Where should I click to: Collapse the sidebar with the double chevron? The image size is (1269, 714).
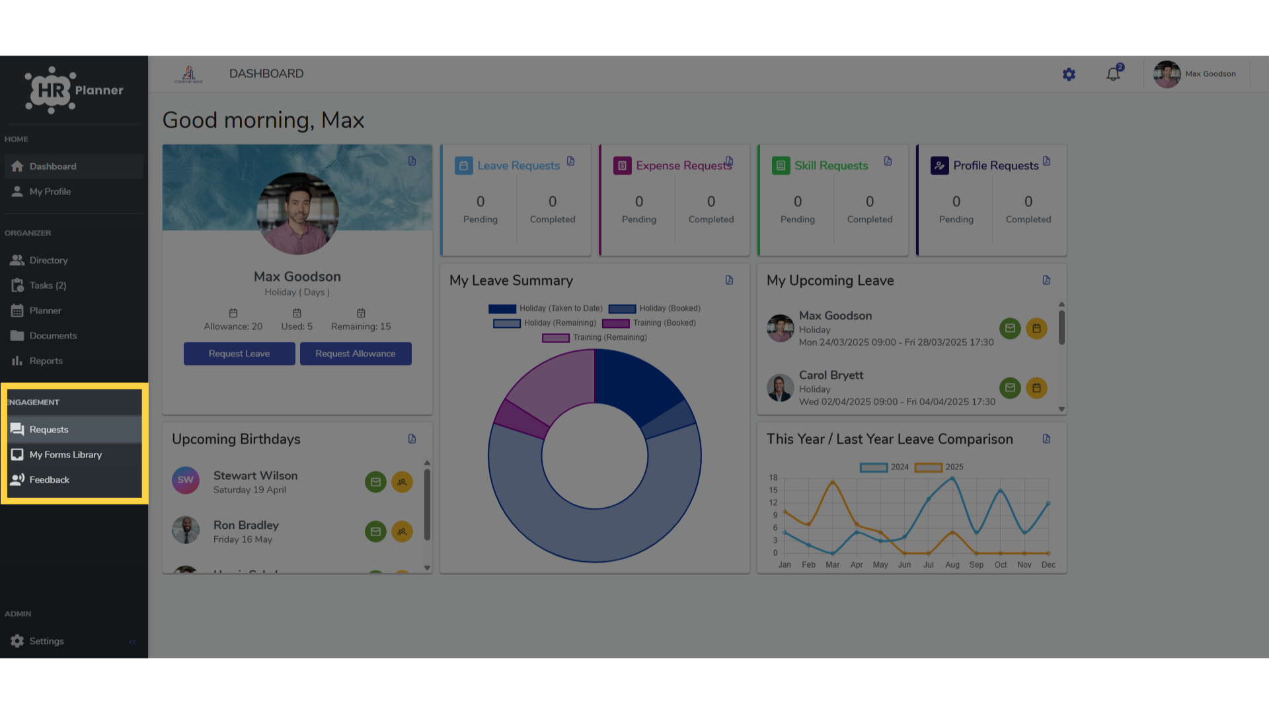[133, 642]
